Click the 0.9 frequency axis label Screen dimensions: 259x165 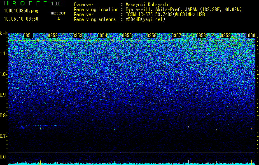tap(3, 95)
